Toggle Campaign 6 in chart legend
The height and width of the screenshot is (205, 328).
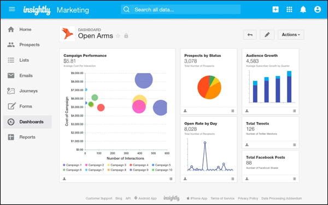[72, 170]
